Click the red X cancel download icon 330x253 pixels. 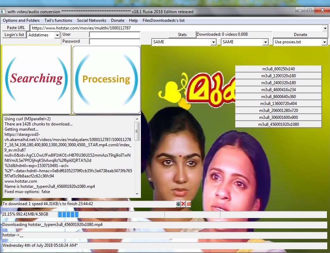pos(183,204)
